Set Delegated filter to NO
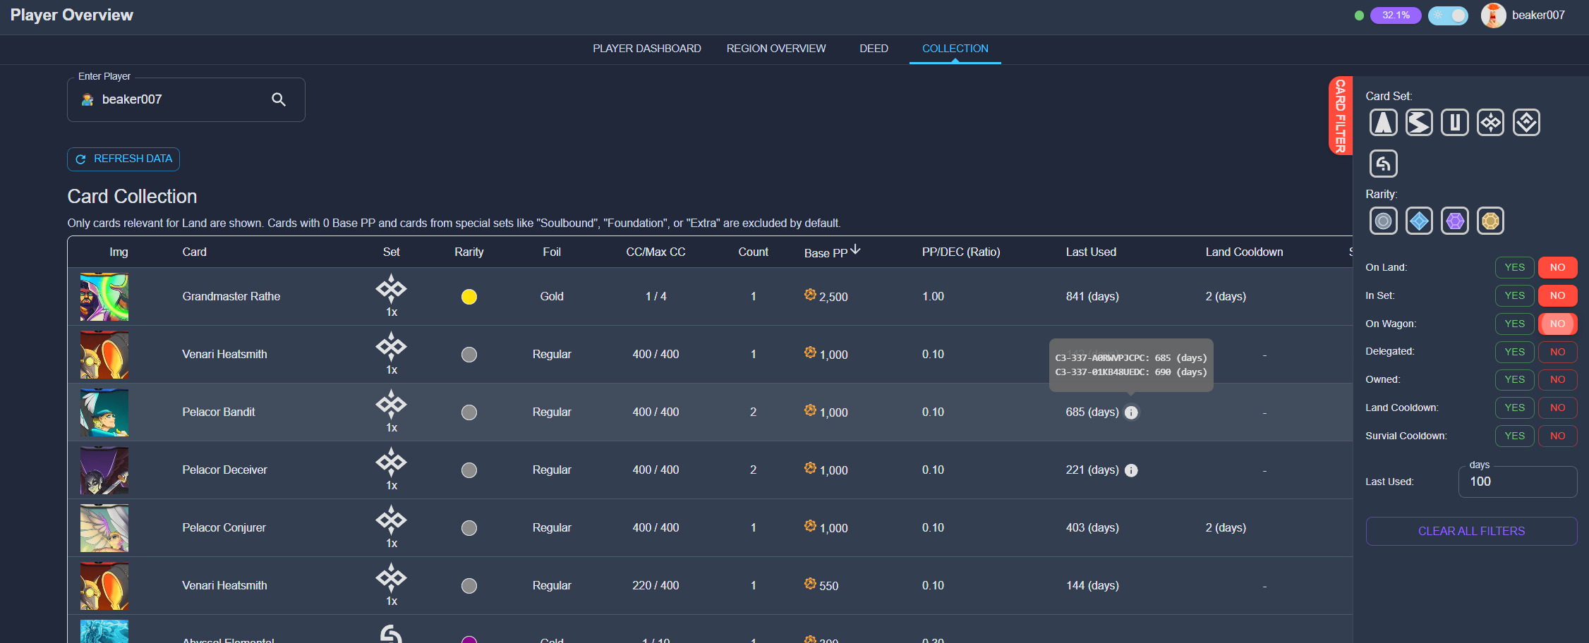The height and width of the screenshot is (643, 1589). (1557, 352)
